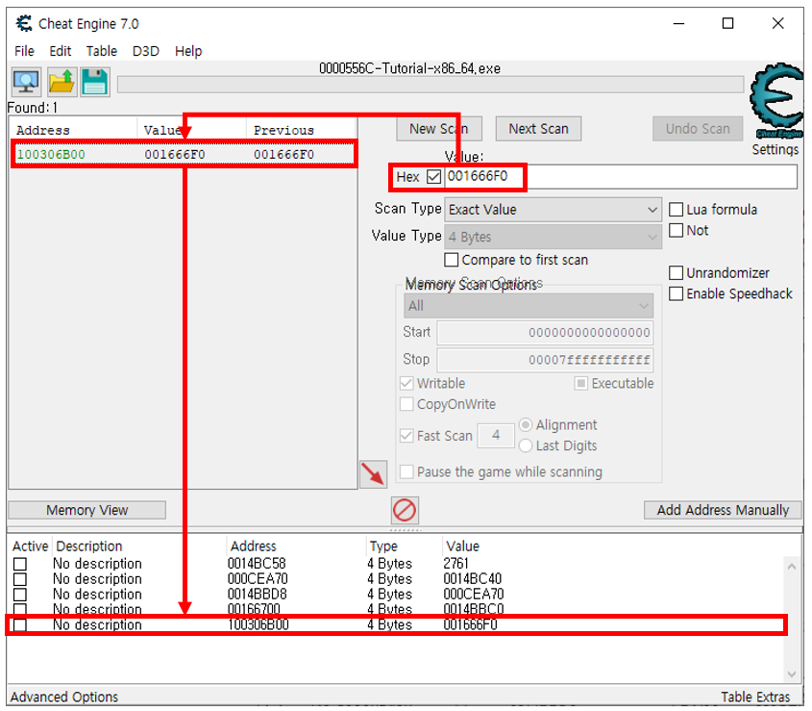Open Table Extras
The image size is (812, 711).
[x=755, y=697]
